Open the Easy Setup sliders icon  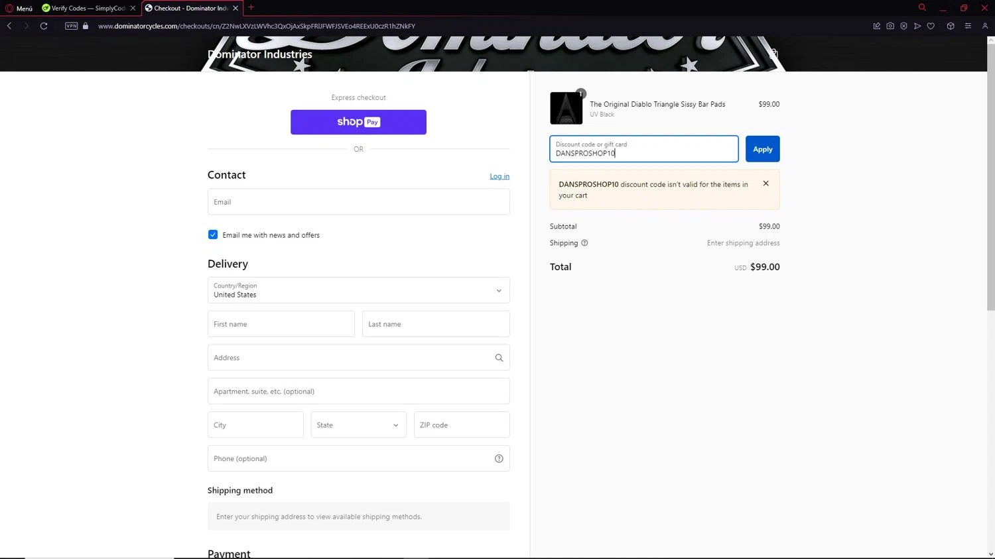(968, 26)
